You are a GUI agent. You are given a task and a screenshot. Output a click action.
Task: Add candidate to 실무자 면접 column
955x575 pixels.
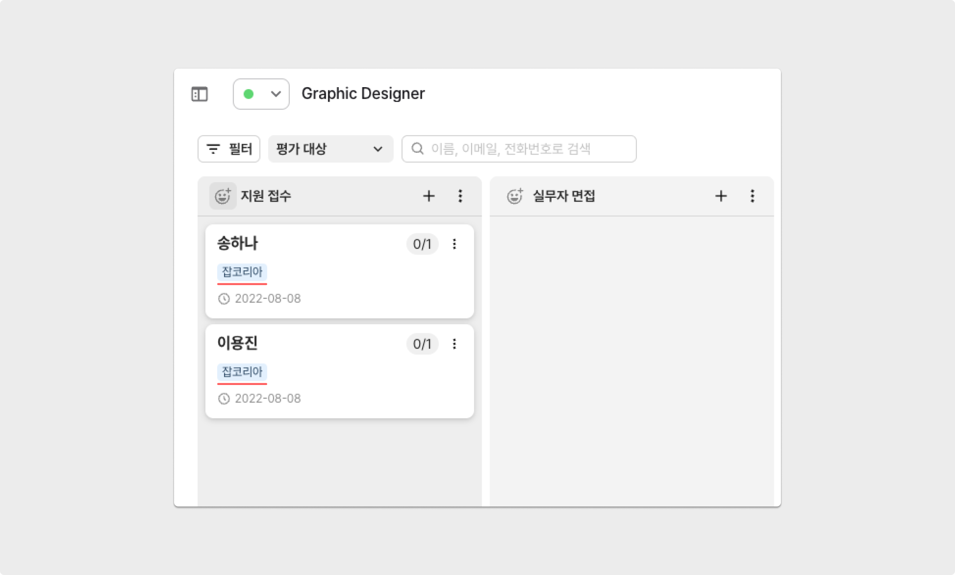click(721, 196)
